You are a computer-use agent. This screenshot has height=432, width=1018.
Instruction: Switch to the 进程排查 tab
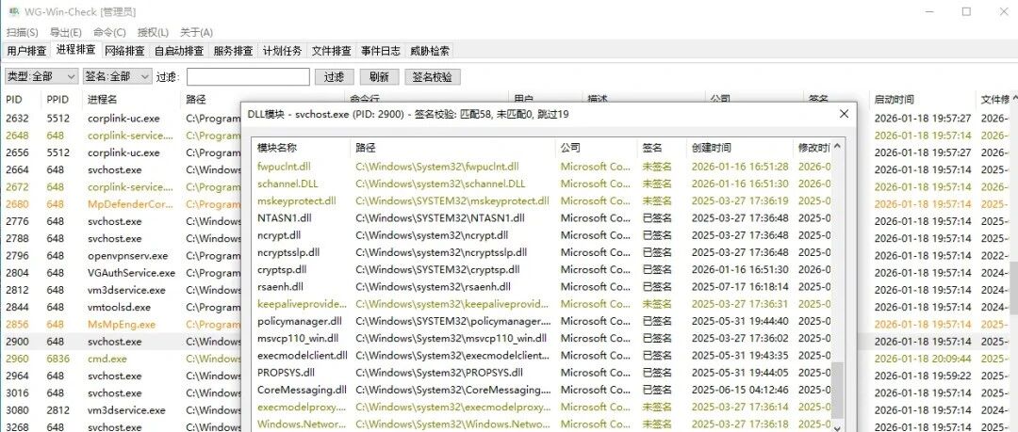point(75,49)
